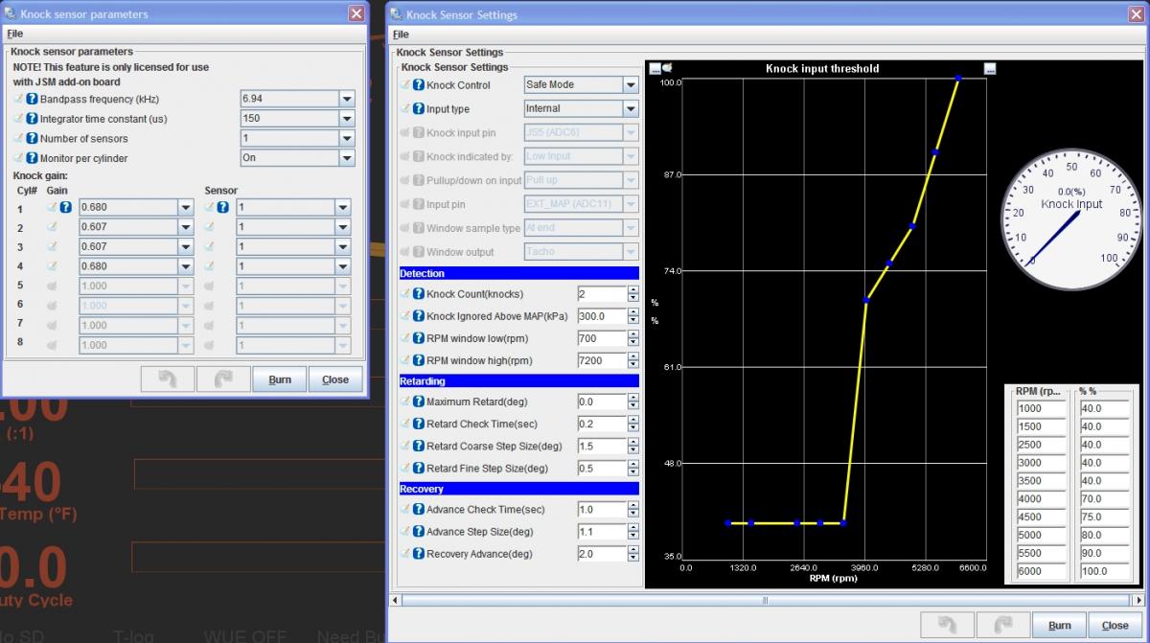1150x643 pixels.
Task: Close the Knock sensor parameters dialog via Close
Action: point(335,379)
